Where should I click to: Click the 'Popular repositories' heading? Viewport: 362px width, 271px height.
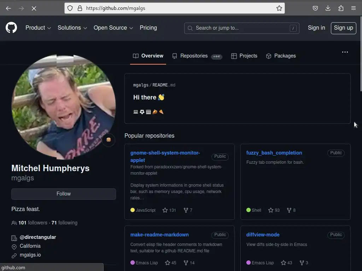click(150, 136)
